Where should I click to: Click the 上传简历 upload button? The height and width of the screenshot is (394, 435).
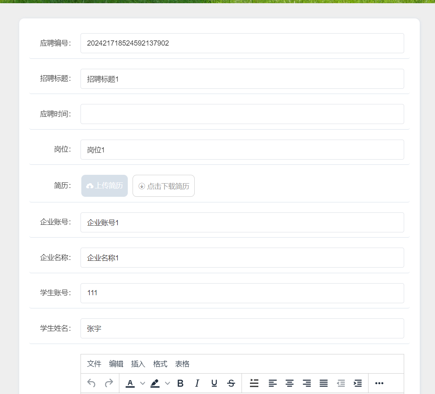(x=104, y=186)
